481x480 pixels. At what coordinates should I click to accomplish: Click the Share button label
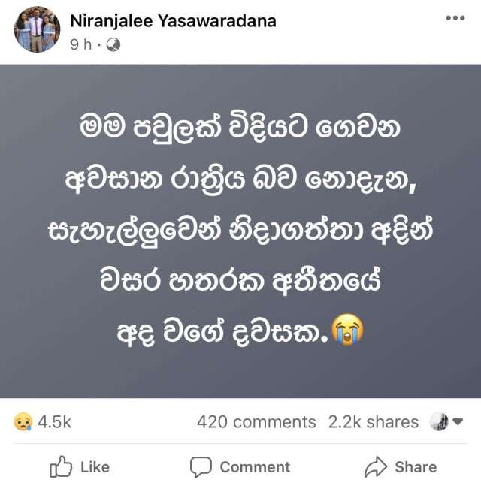[x=416, y=467]
